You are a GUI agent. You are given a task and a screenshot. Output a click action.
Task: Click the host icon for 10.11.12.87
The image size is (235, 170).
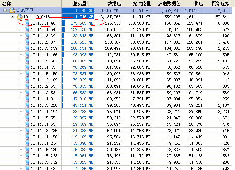point(27,42)
